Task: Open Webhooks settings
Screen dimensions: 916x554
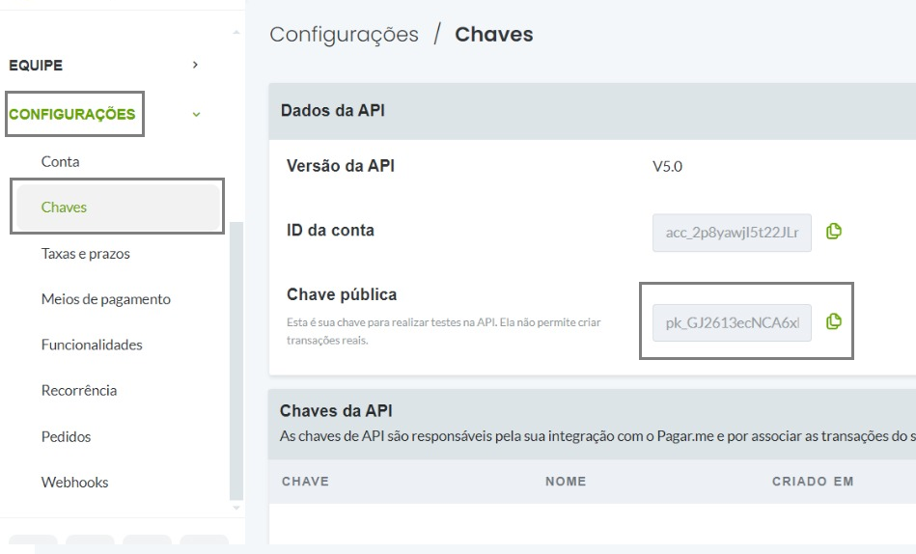Action: coord(74,483)
